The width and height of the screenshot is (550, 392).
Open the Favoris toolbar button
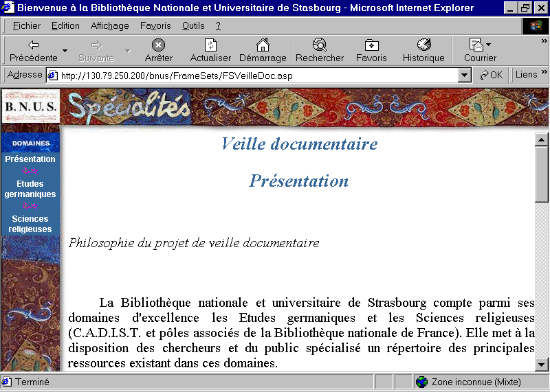[x=371, y=51]
